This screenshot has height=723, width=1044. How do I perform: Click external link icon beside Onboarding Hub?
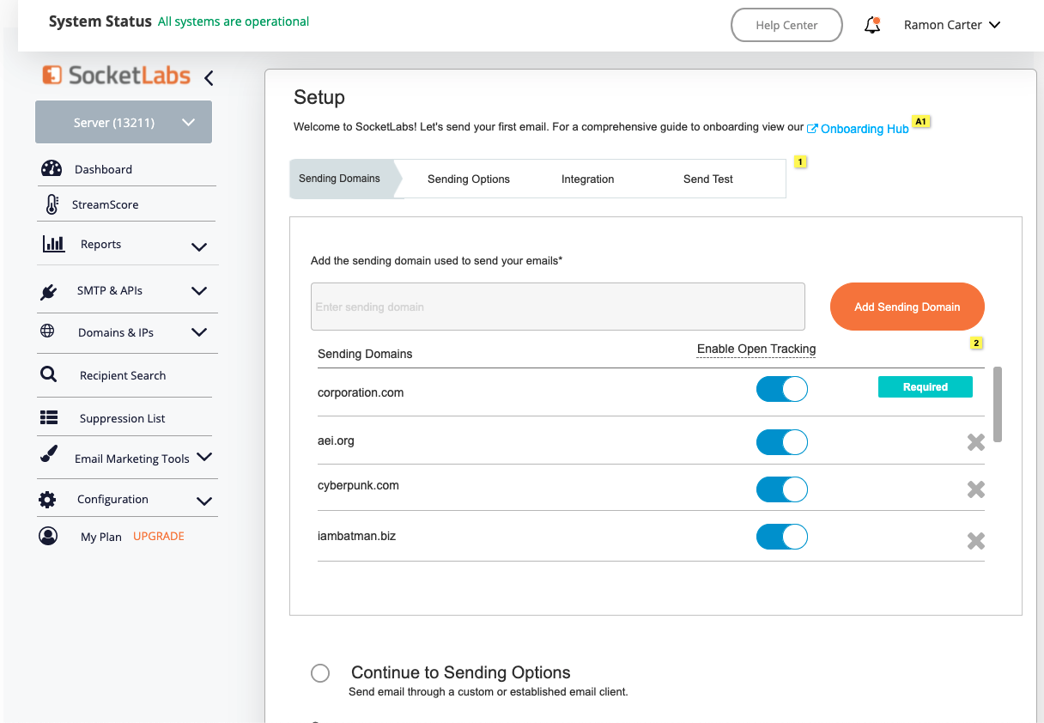point(812,129)
